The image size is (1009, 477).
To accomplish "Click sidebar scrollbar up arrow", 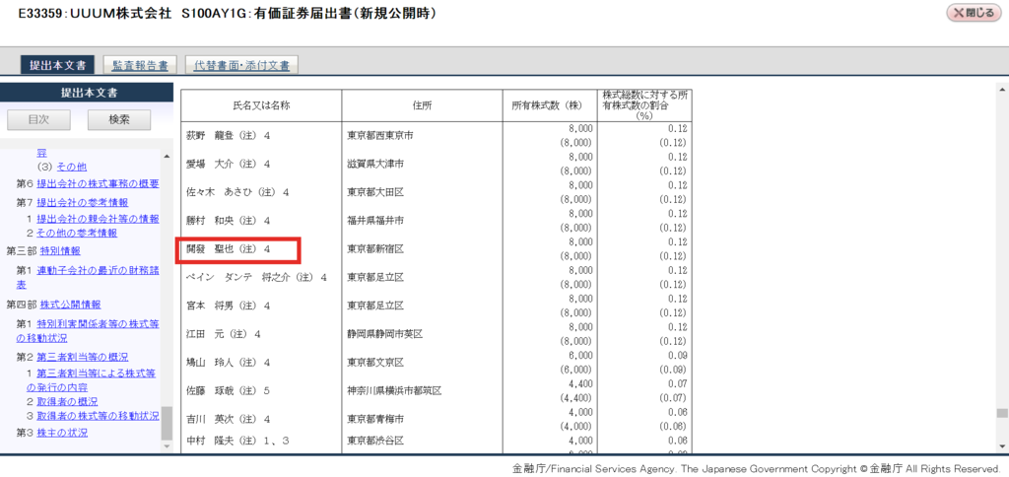I will click(x=167, y=156).
